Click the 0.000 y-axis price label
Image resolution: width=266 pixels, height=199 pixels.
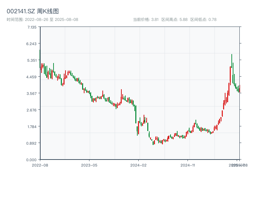32,160
